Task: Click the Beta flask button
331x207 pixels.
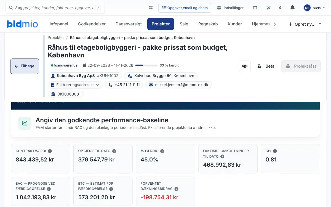Action: tap(266, 66)
